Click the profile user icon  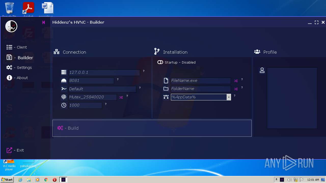[x=262, y=70]
